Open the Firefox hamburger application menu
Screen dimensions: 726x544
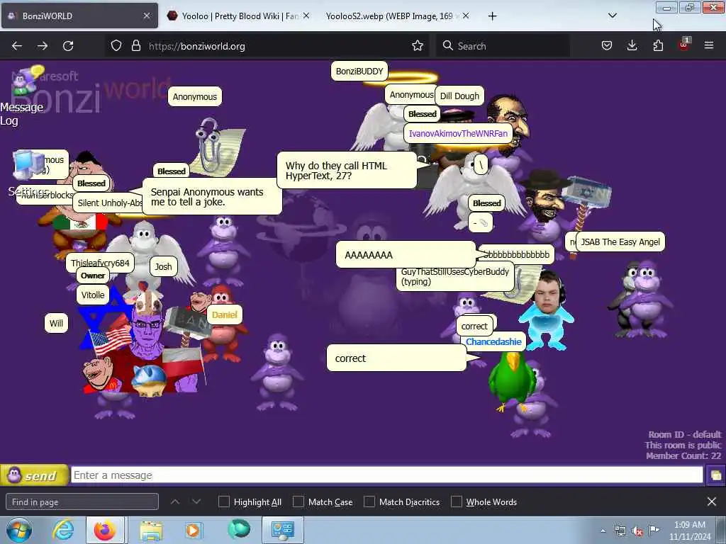(x=709, y=46)
